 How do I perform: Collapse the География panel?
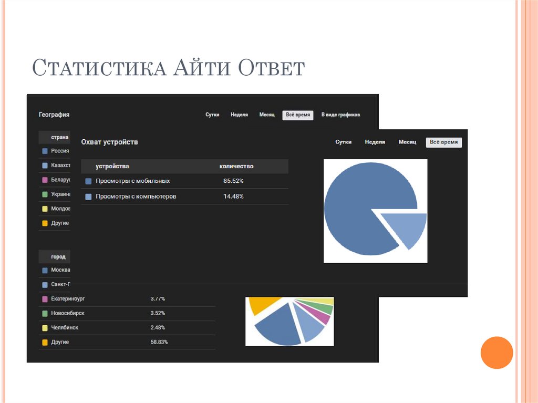pyautogui.click(x=54, y=114)
